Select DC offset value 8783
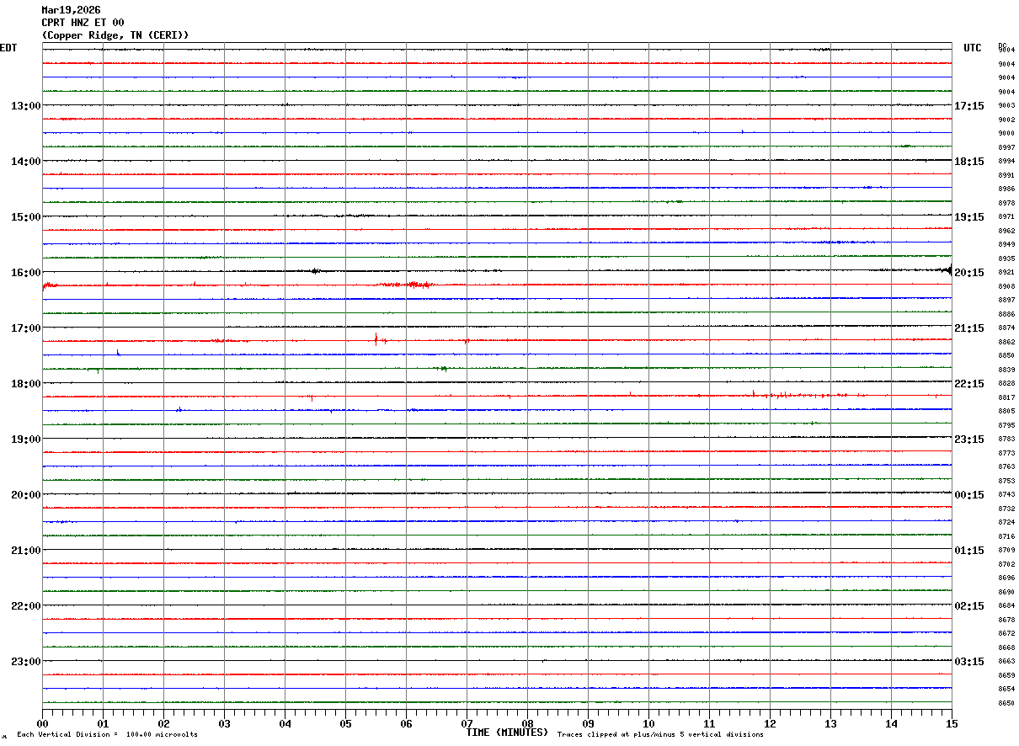The image size is (1019, 746). [x=1006, y=440]
